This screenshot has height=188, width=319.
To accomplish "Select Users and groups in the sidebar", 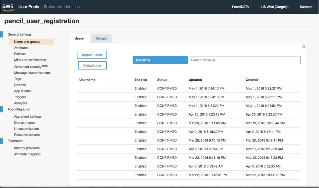I will (x=32, y=42).
